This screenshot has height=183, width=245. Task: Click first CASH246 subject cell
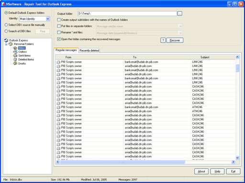[x=198, y=86]
